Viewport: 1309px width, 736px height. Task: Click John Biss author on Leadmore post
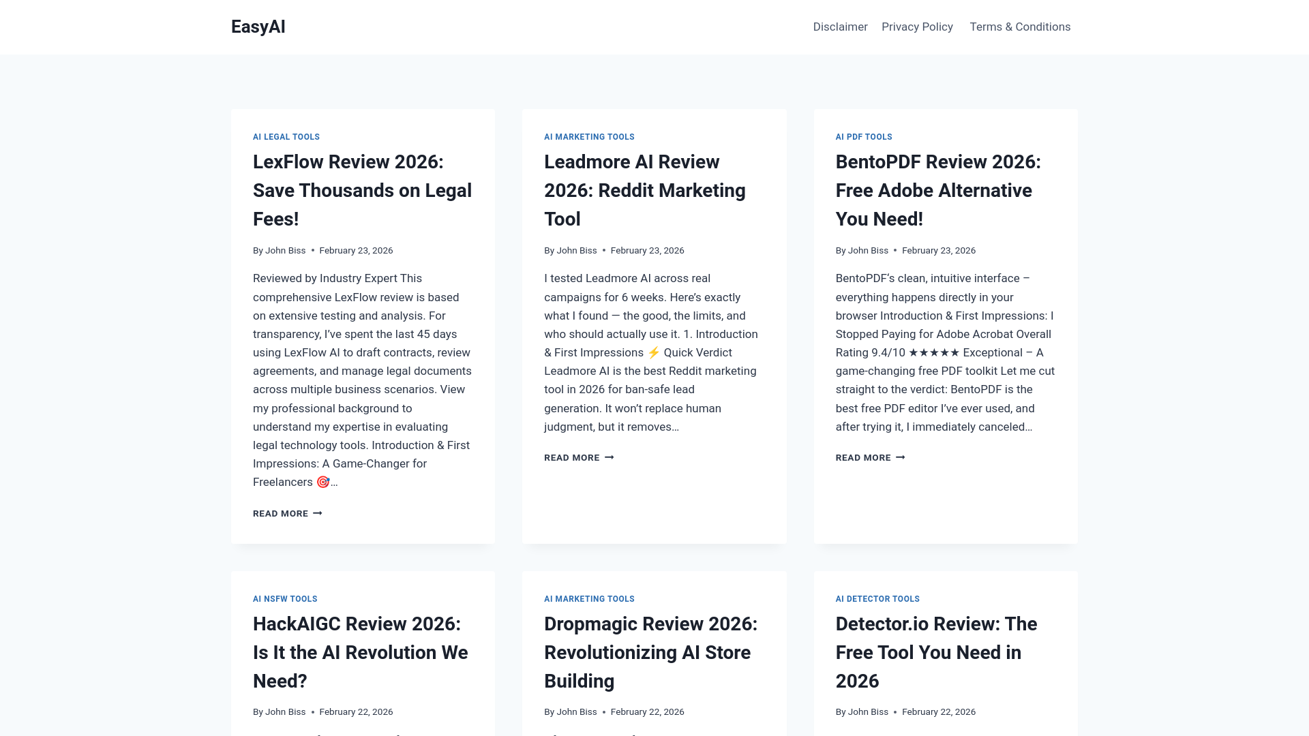(x=577, y=250)
